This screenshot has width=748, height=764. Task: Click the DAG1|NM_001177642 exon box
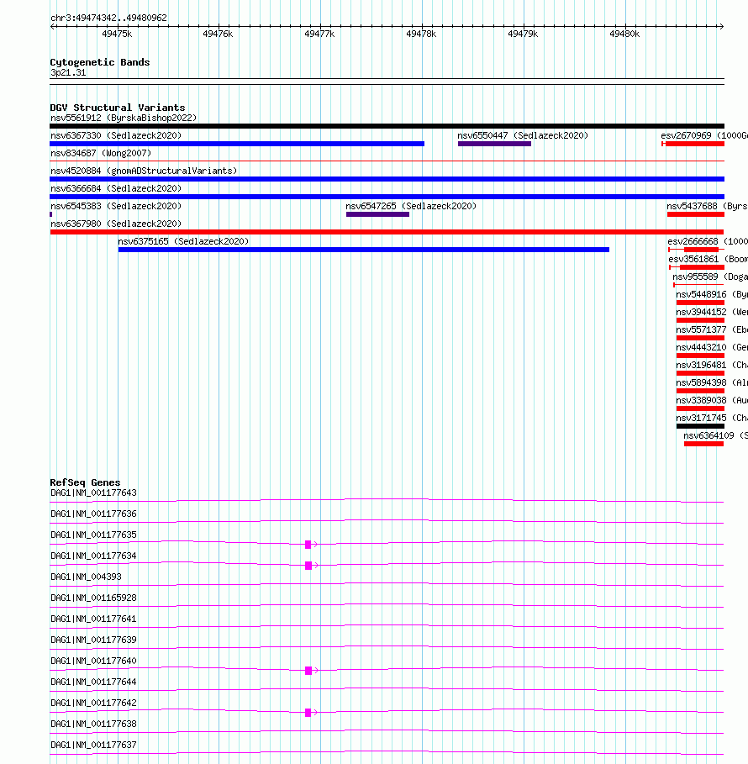[308, 713]
